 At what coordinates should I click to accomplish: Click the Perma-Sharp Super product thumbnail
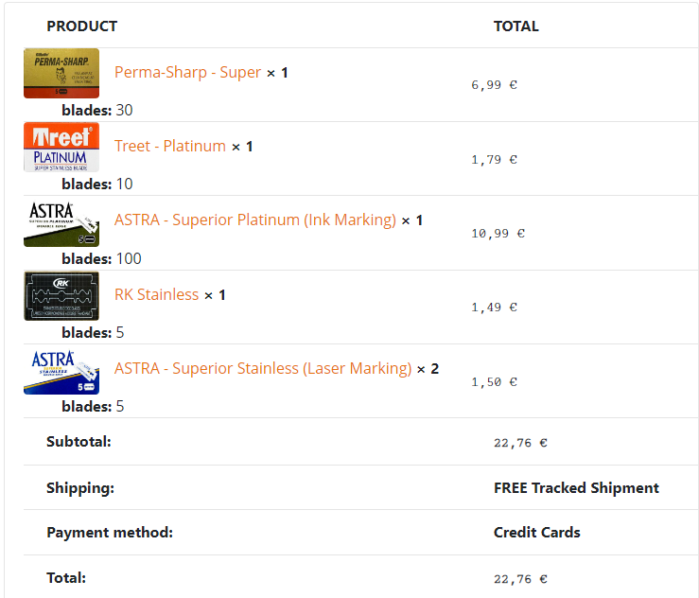[61, 73]
